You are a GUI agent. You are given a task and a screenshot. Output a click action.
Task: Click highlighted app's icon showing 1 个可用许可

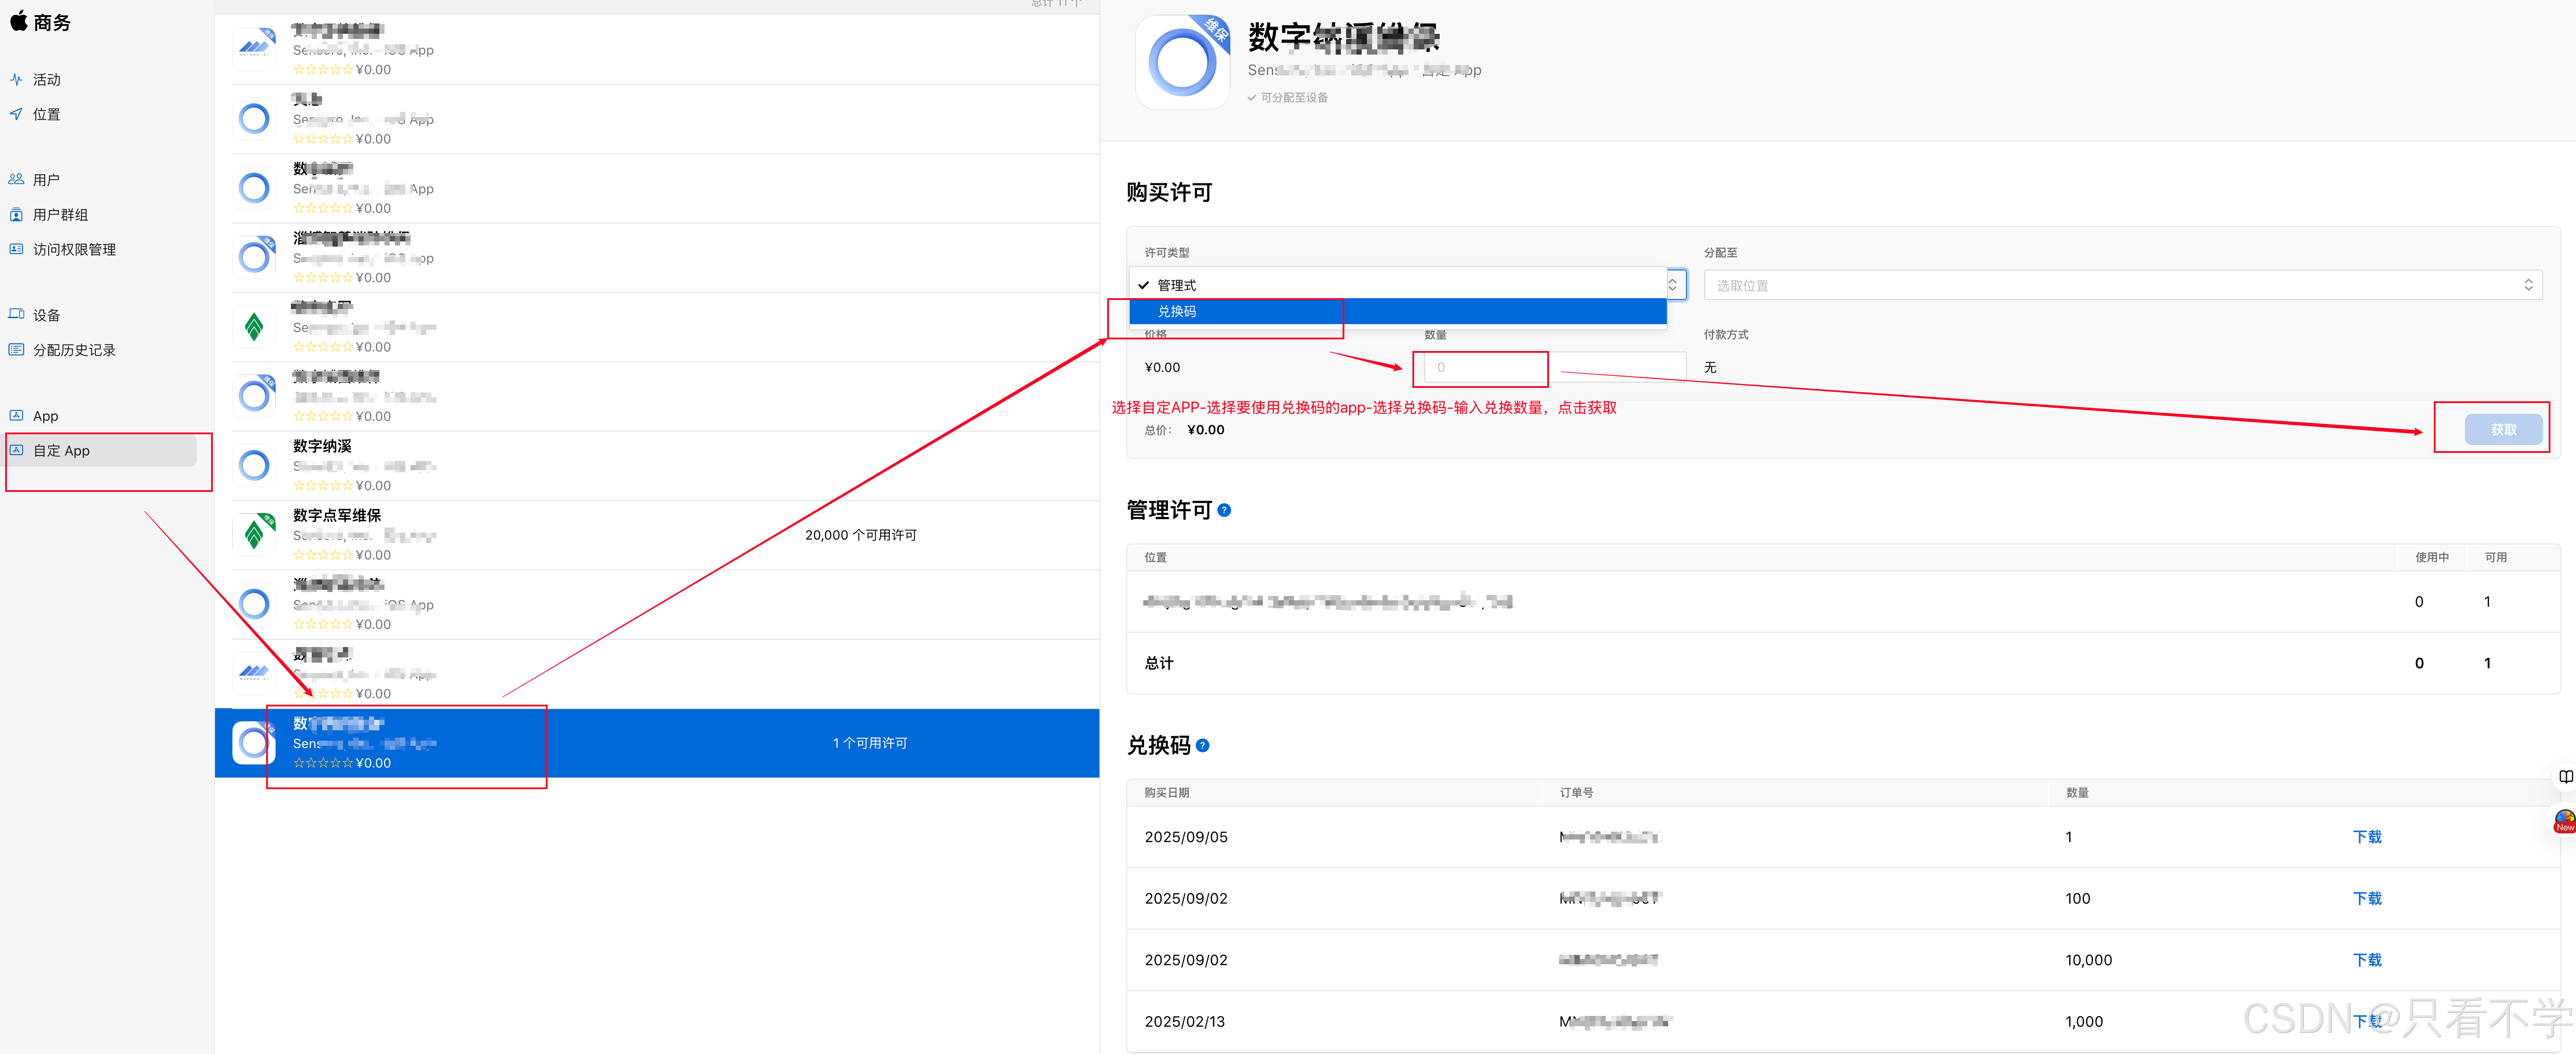[255, 742]
